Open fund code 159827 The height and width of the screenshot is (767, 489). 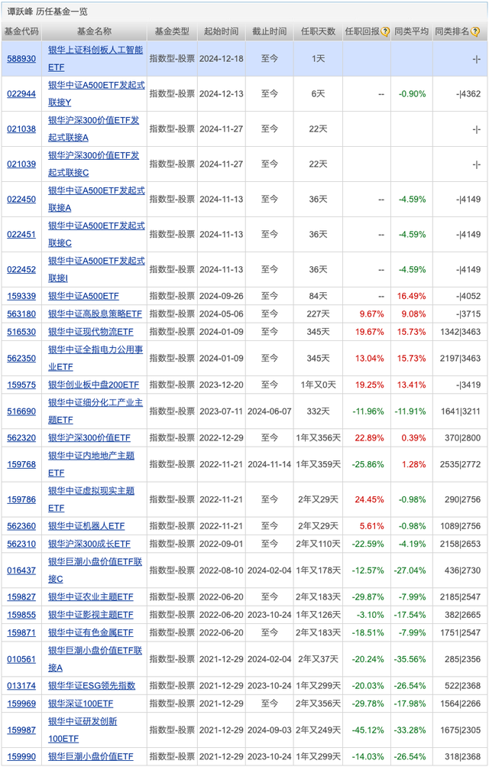[x=21, y=597]
